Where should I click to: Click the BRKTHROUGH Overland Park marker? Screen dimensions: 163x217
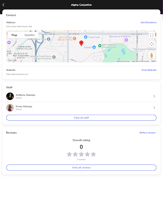pyautogui.click(x=100, y=46)
